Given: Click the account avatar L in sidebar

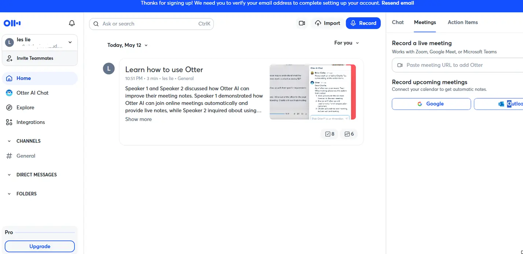Looking at the screenshot, I should [x=9, y=43].
